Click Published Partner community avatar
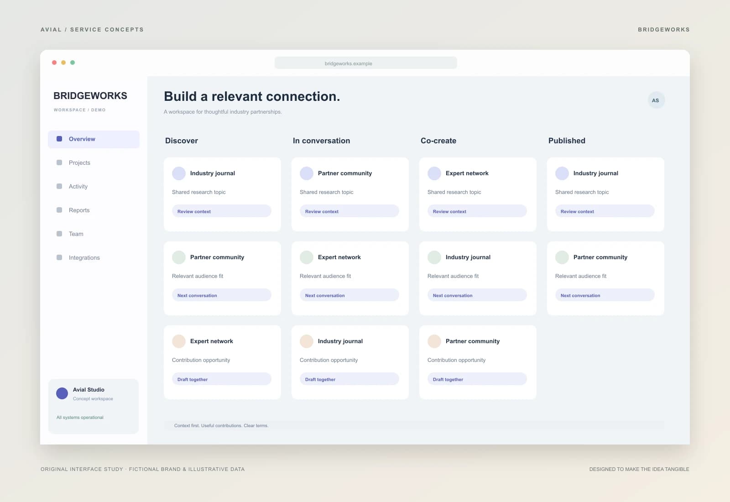 [562, 257]
